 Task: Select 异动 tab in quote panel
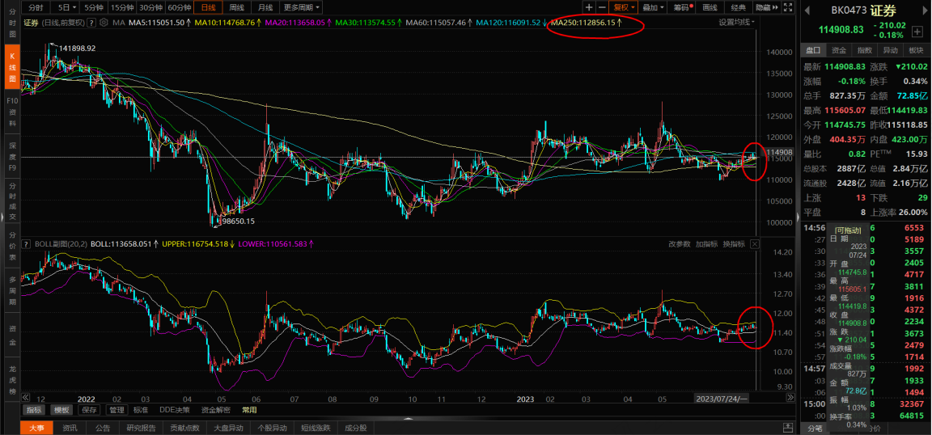890,50
